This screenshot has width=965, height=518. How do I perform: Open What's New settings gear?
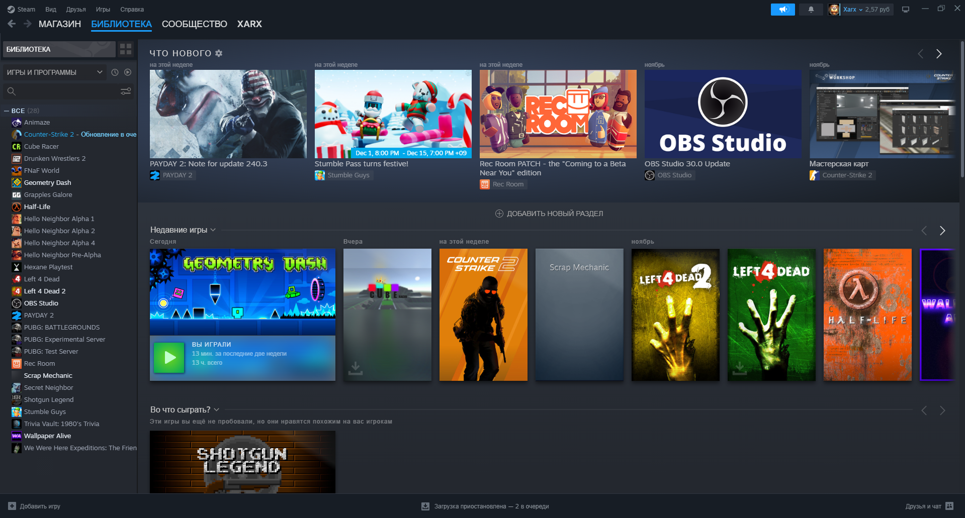click(219, 53)
